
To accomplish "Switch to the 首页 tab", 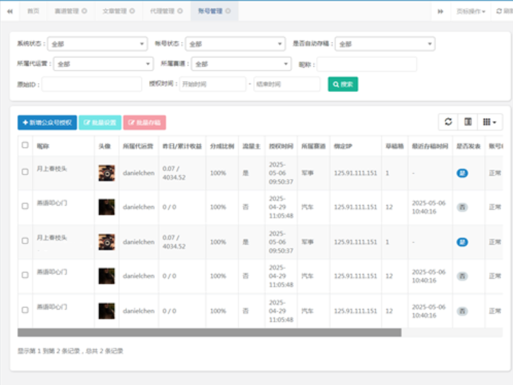I will coord(33,11).
